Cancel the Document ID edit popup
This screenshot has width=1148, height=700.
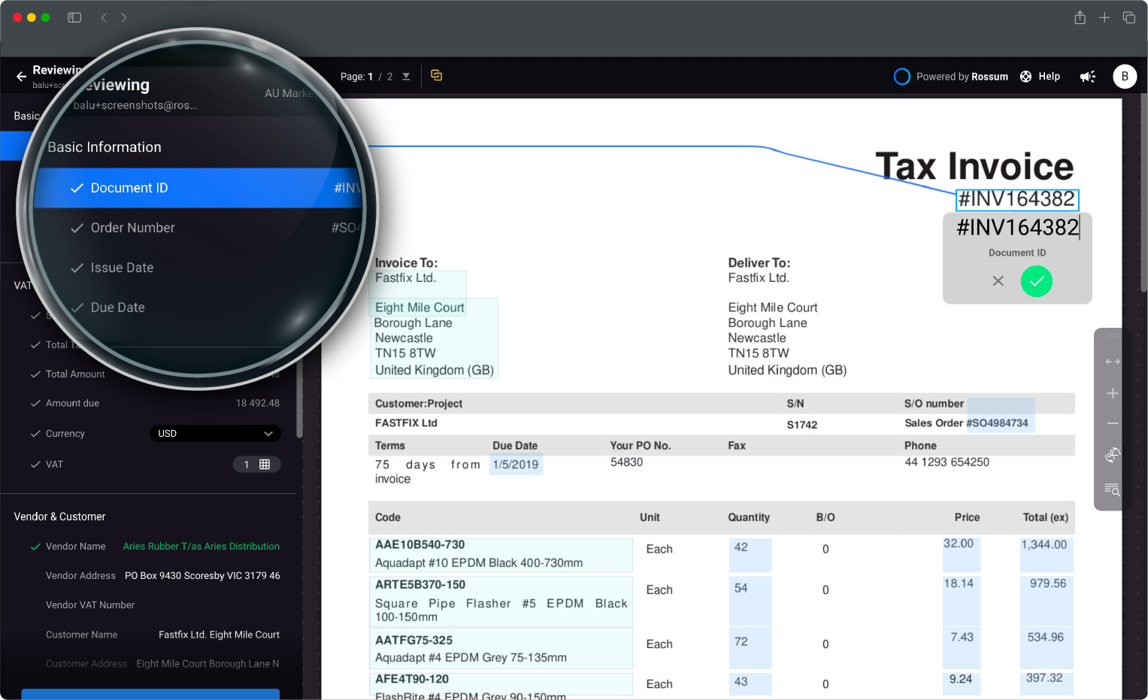(x=998, y=281)
